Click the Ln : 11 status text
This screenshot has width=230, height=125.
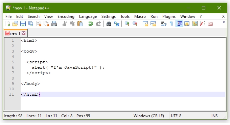(x=51, y=116)
